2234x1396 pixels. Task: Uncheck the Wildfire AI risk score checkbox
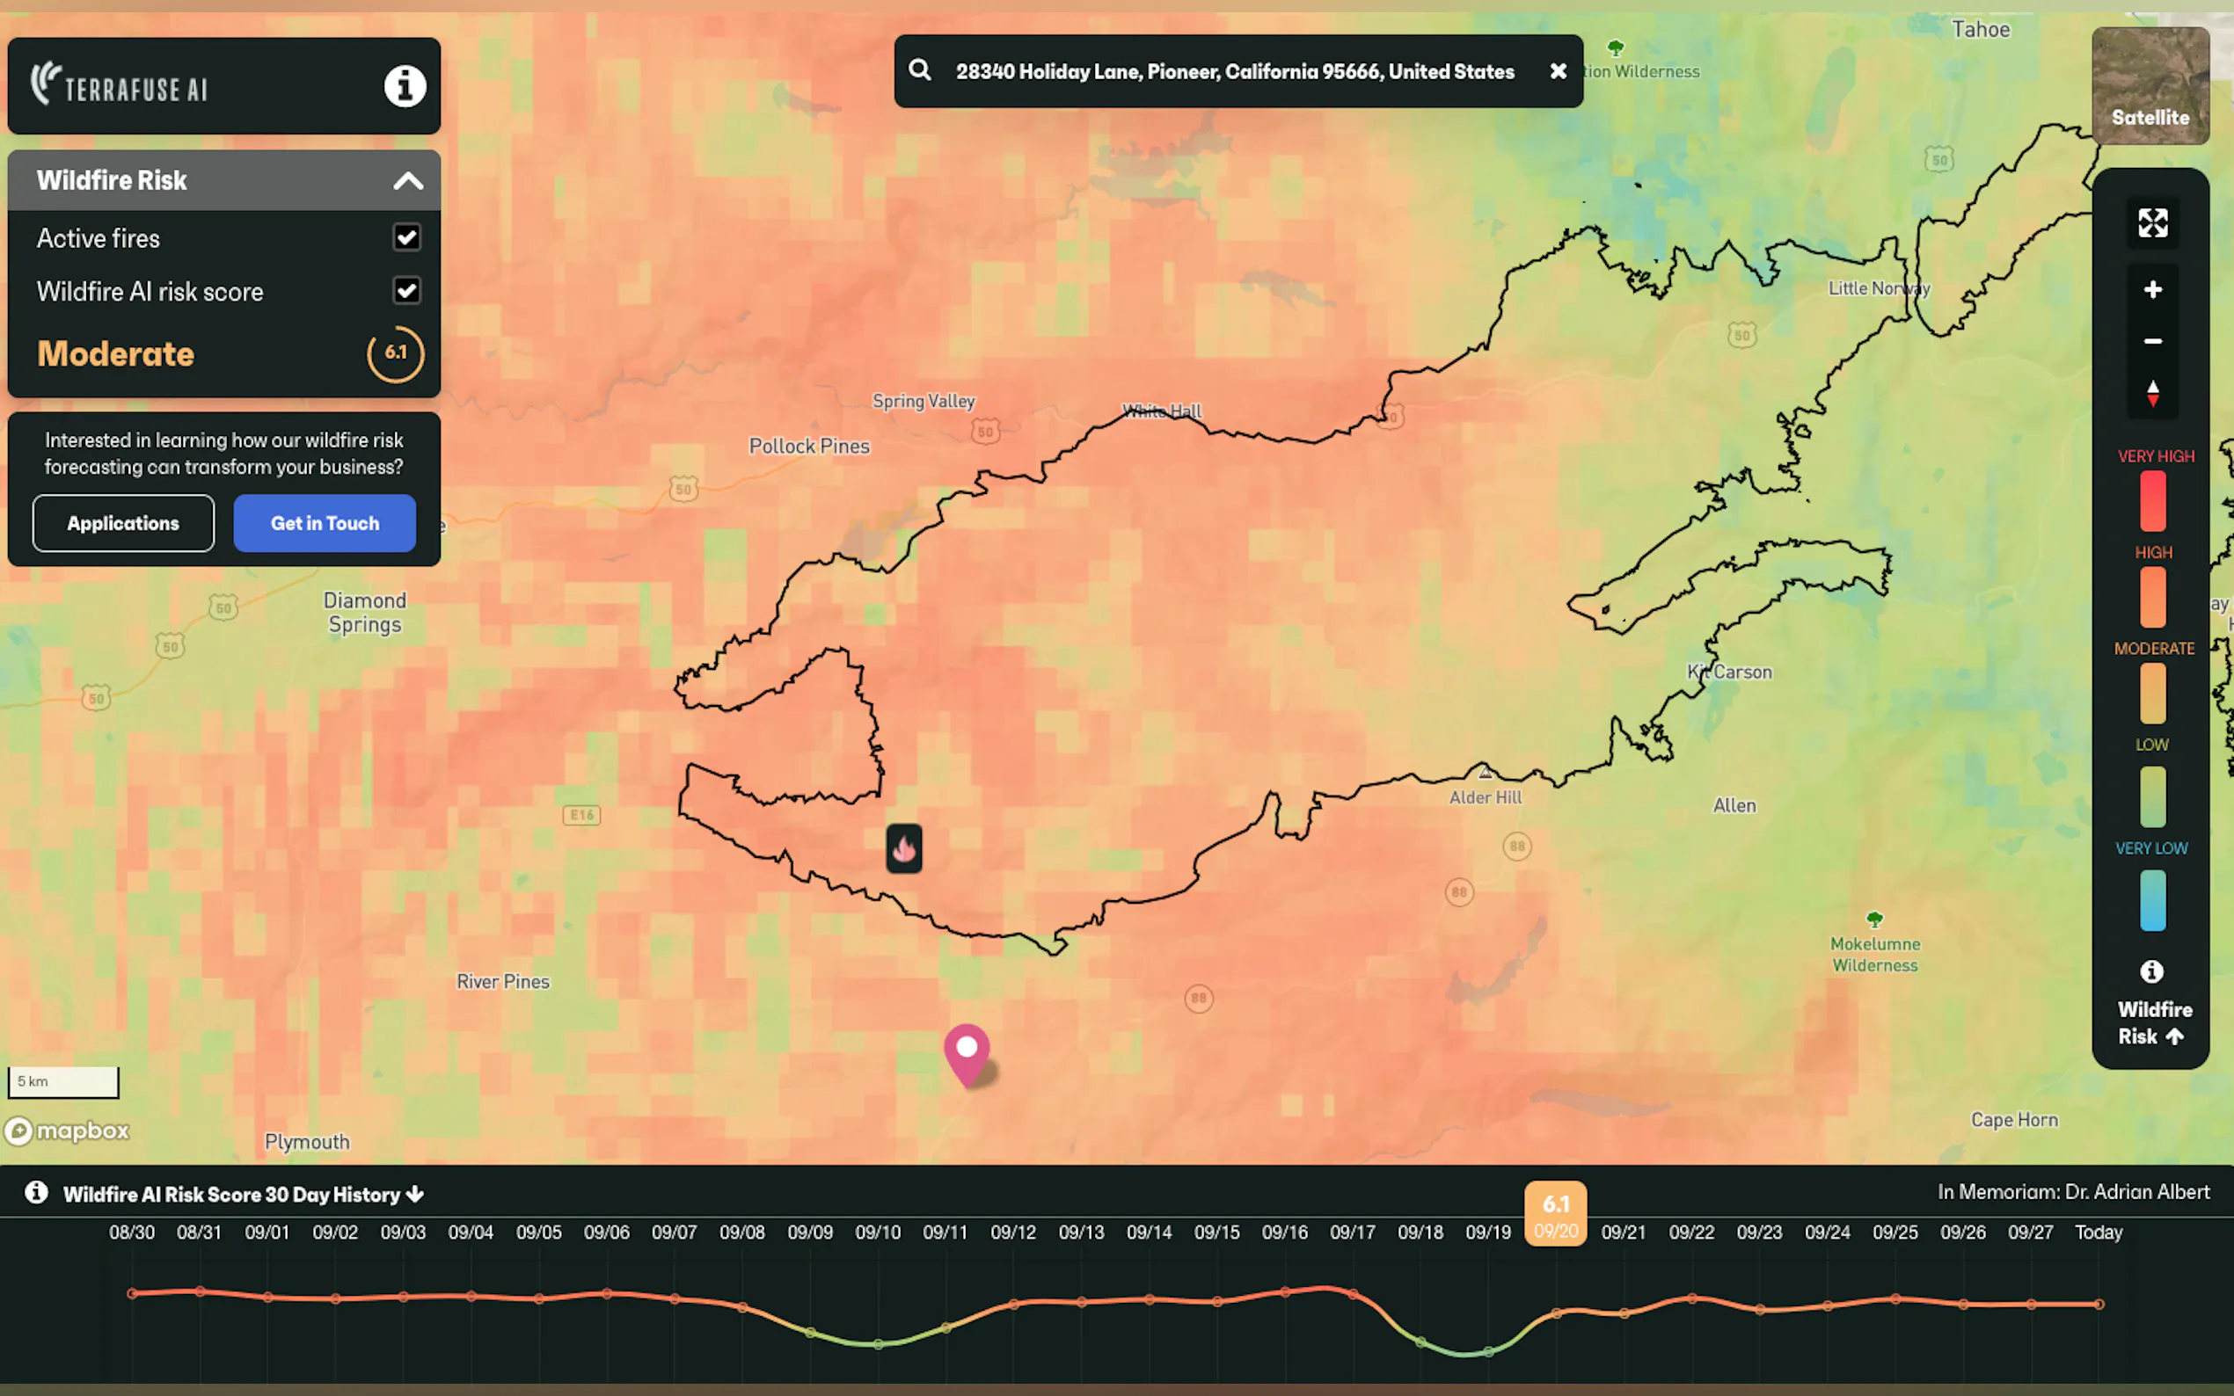pos(406,291)
